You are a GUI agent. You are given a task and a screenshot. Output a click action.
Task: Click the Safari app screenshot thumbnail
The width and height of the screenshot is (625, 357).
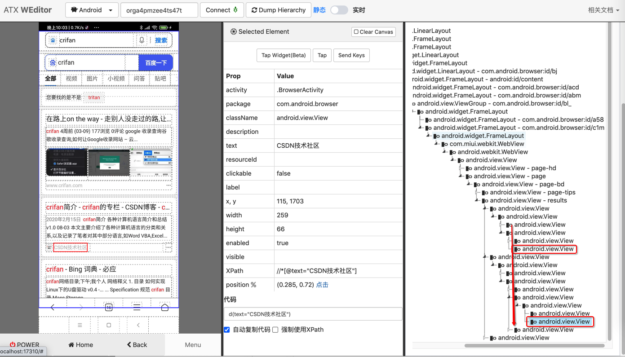click(x=66, y=163)
